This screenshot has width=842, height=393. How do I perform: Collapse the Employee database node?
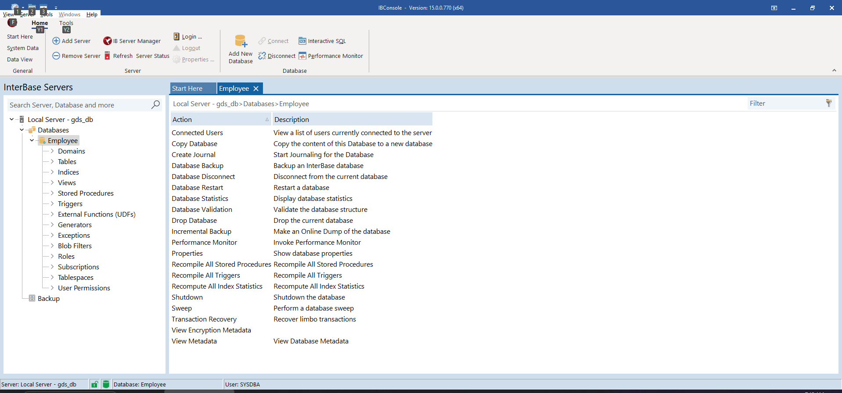32,140
